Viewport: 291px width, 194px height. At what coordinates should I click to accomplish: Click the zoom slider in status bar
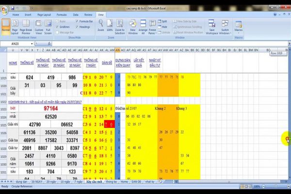(x=276, y=186)
